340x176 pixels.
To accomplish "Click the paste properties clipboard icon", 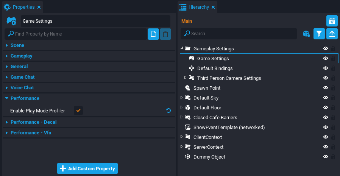I will coord(165,34).
